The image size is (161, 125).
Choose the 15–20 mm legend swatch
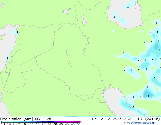tap(40, 122)
